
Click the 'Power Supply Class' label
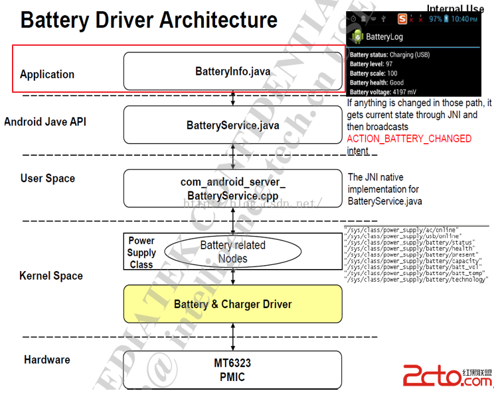[x=141, y=253]
